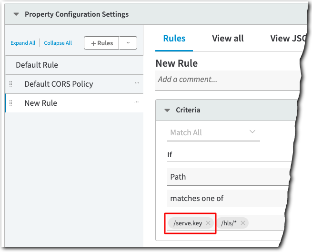Switch to the View all tab
This screenshot has width=312, height=252.
[228, 39]
